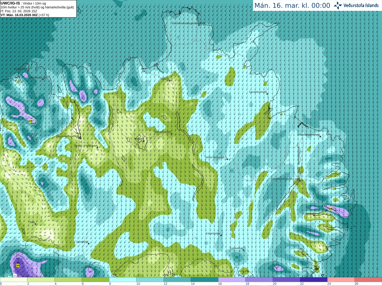Click the Veðurstofa Íslands logo

point(356,5)
